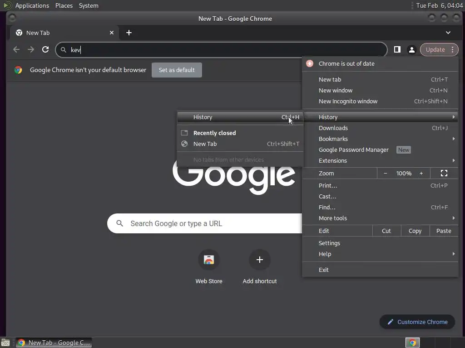Reopen the recently closed New Tab entry
465x348 pixels.
[x=240, y=144]
